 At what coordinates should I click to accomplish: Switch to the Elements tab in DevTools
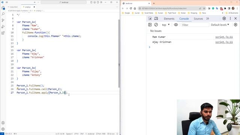coord(169,19)
